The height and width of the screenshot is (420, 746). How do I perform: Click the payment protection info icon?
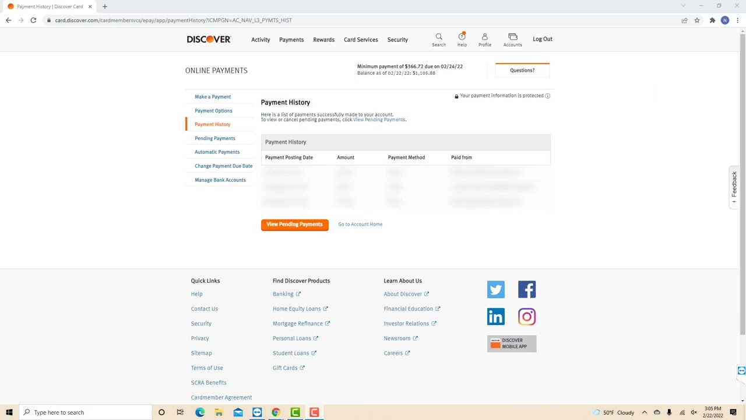[547, 96]
